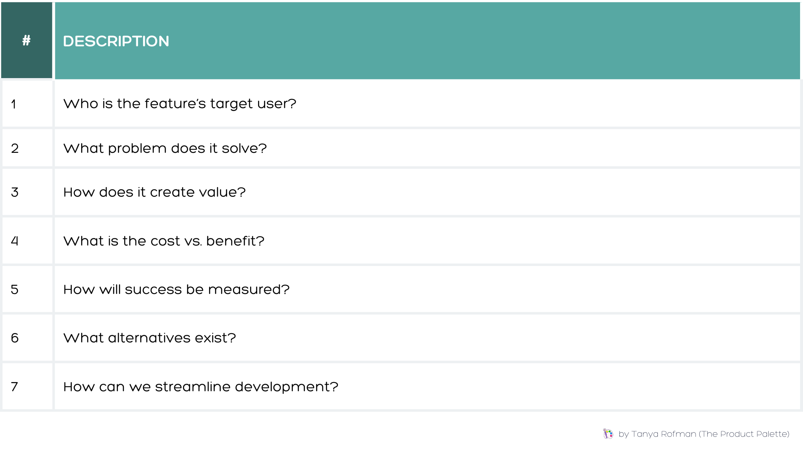Click row number 1
803x451 pixels.
coord(14,104)
